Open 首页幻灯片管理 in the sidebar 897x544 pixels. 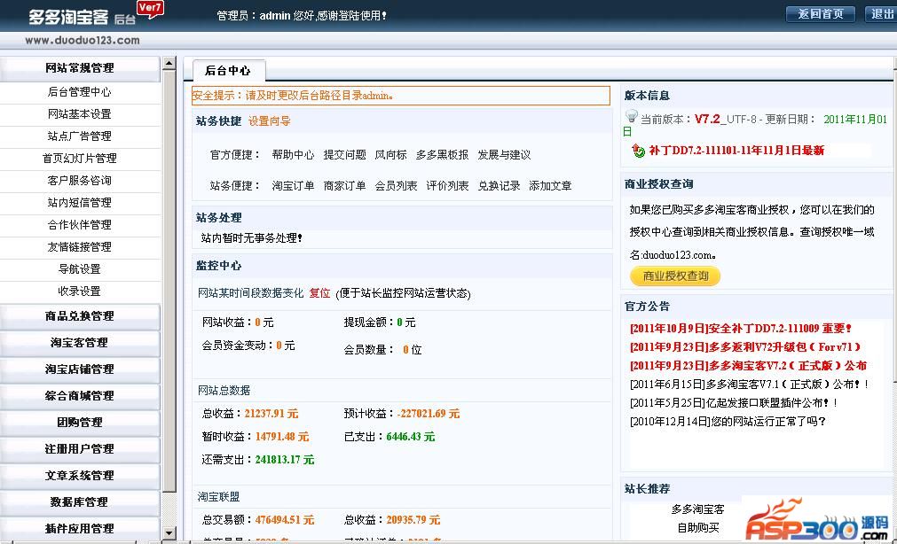80,159
